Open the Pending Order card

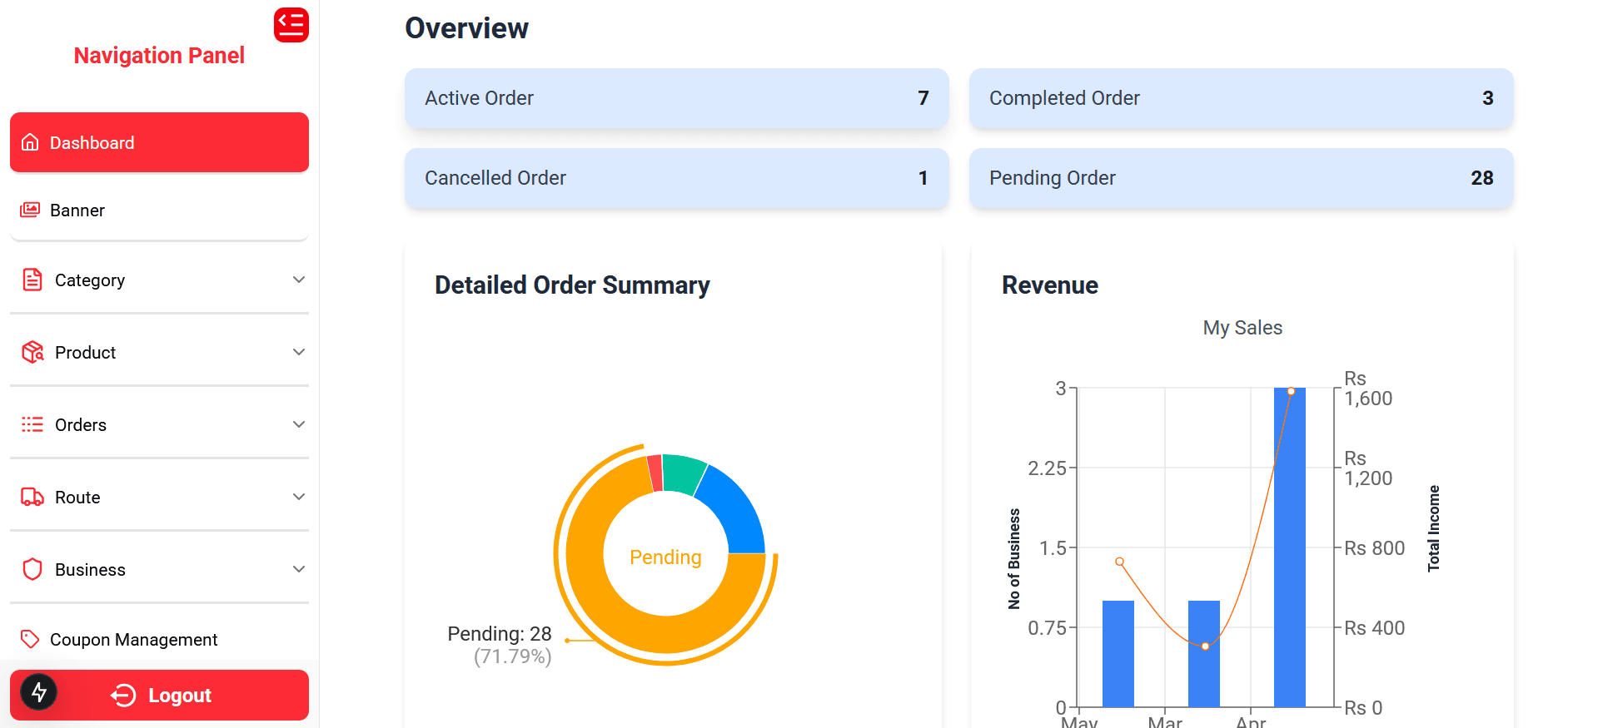click(1240, 178)
